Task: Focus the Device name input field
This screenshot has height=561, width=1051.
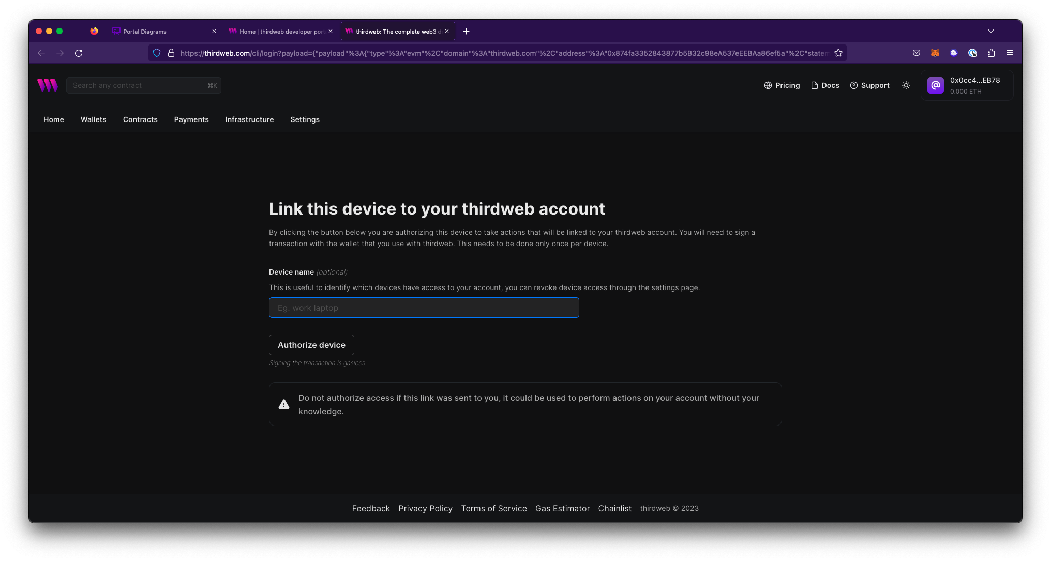Action: pos(424,308)
